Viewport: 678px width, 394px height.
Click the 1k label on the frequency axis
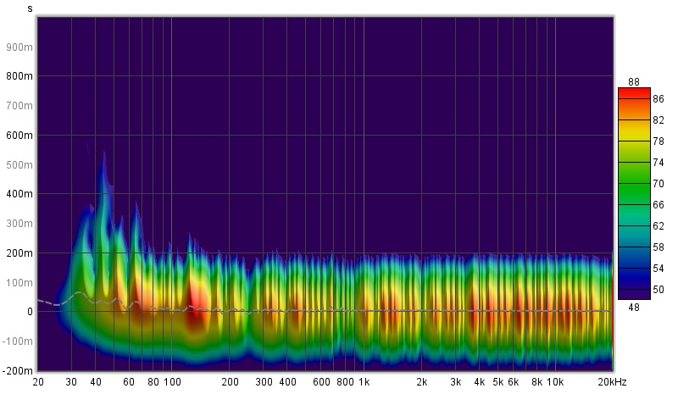coord(364,382)
